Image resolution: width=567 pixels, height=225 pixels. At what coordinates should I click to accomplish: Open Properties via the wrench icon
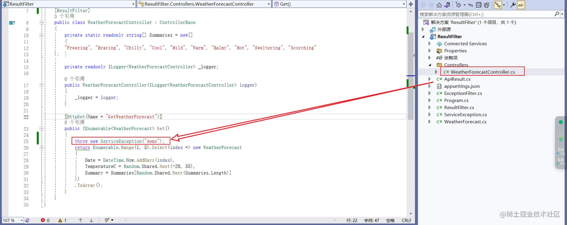(513, 5)
